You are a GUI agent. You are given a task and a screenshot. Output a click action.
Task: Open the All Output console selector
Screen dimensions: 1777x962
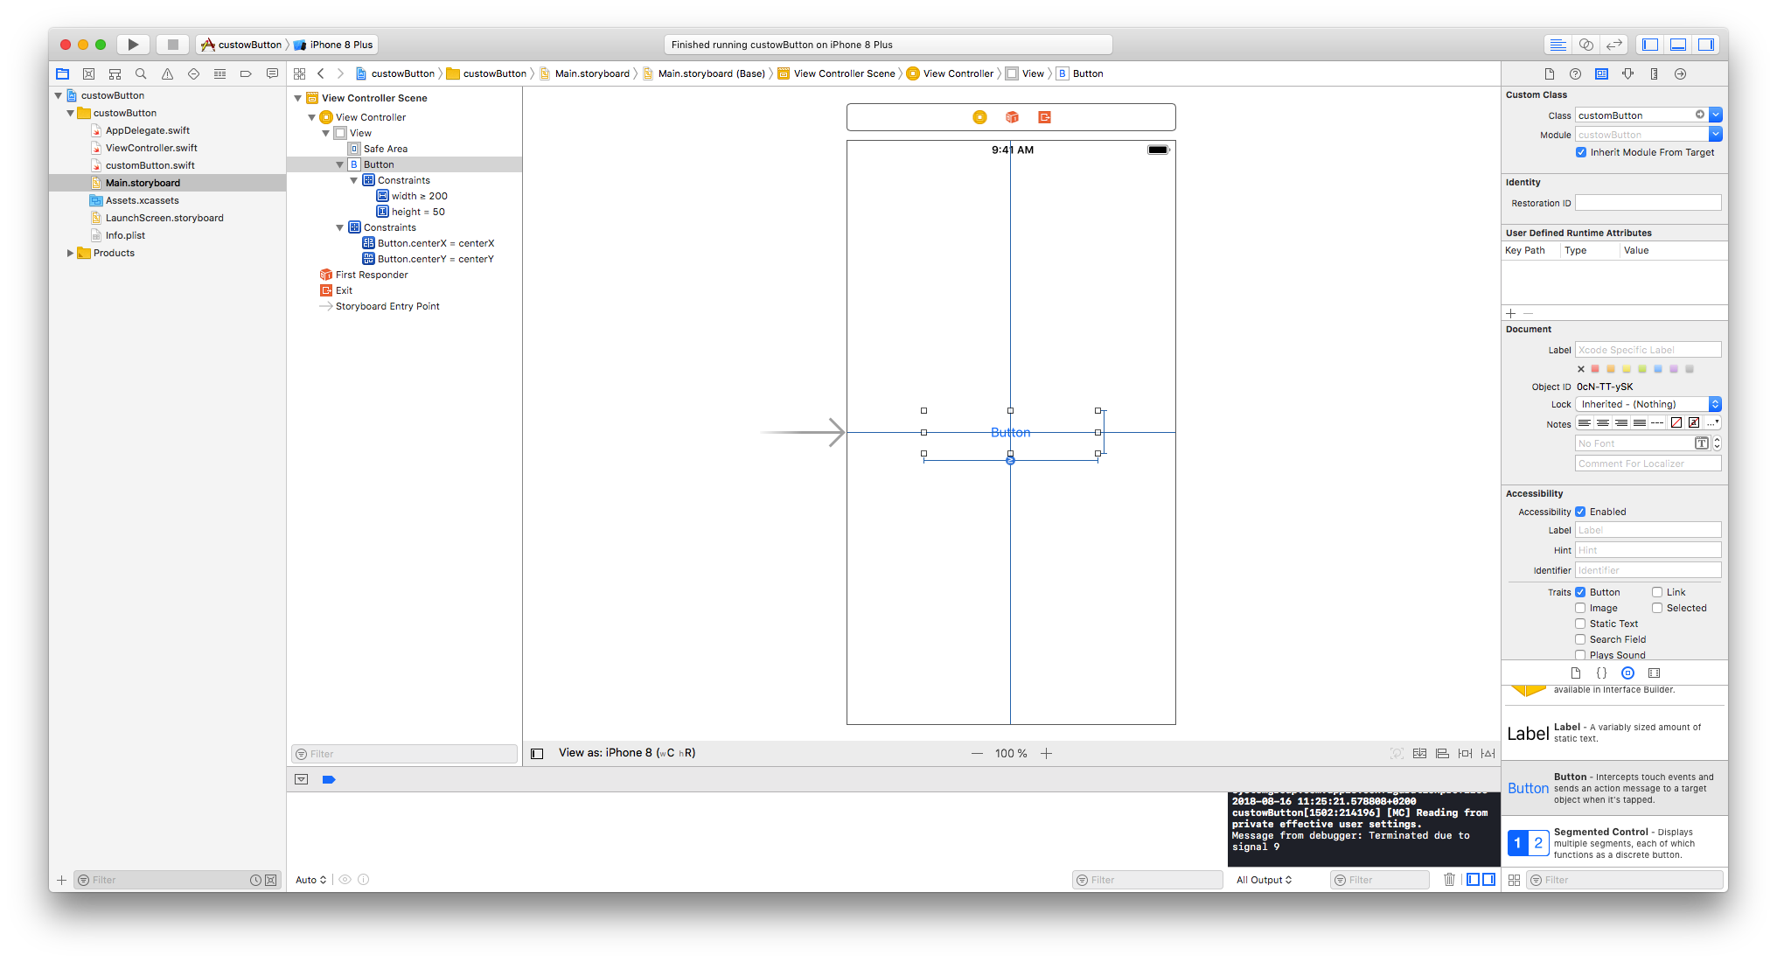1264,881
